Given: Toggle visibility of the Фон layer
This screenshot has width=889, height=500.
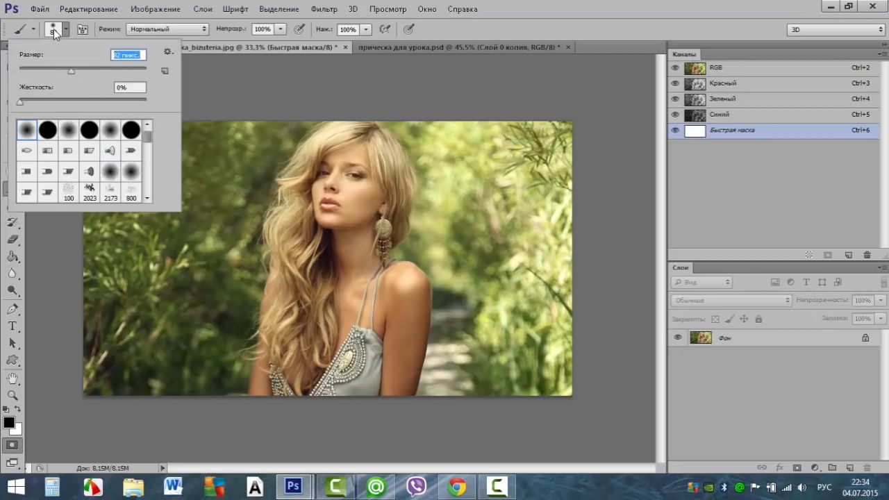Looking at the screenshot, I should 678,337.
